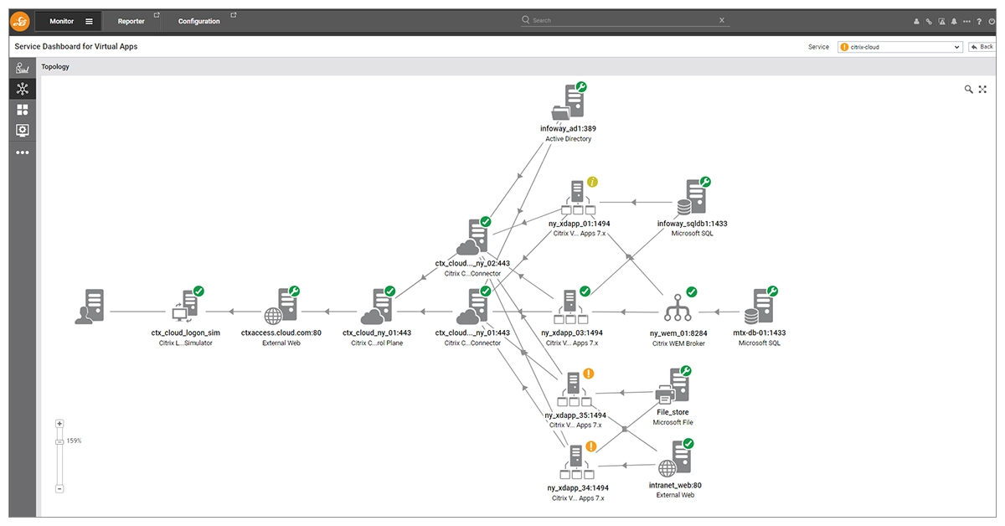Screen dimensions: 1005x526
Task: Select the infoway_sqldb1:1433 Microsoft SQL node
Action: pos(693,198)
